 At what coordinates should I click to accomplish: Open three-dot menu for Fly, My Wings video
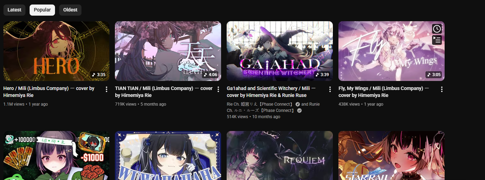(442, 89)
